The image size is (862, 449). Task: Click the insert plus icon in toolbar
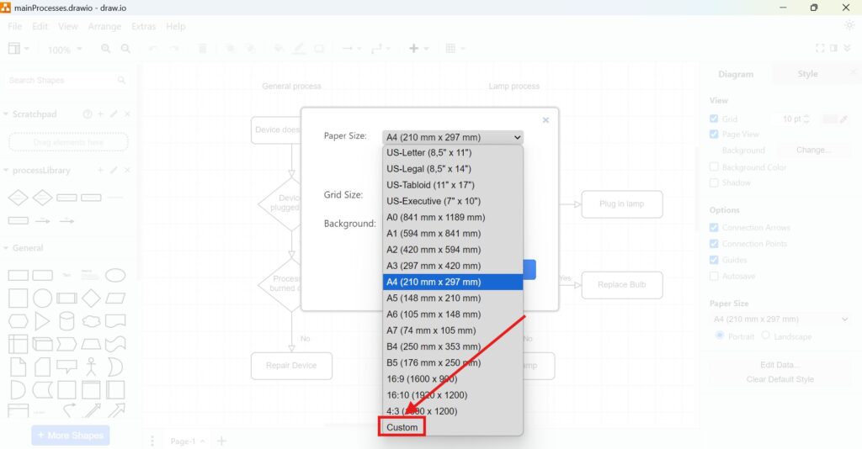[x=413, y=49]
